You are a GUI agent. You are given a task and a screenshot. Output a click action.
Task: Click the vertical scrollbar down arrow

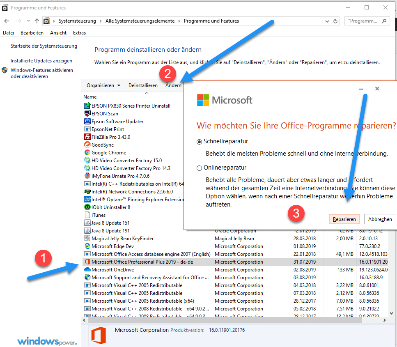pos(391,313)
